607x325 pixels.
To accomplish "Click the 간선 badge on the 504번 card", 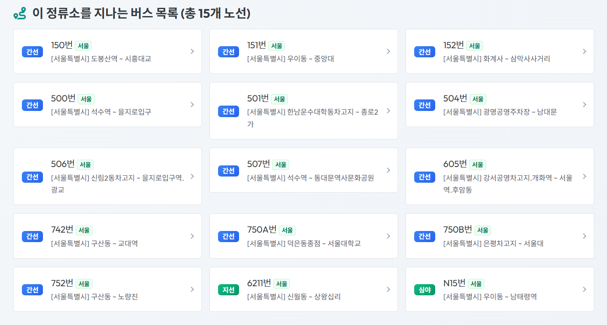I will (x=424, y=105).
